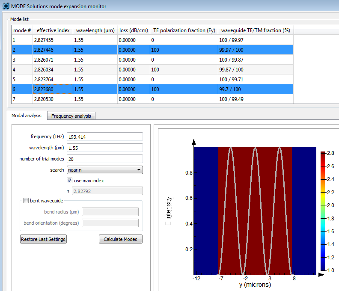This screenshot has width=339, height=291.
Task: Click TE/TM fraction cell '99.87 / 100'
Action: pyautogui.click(x=256, y=70)
